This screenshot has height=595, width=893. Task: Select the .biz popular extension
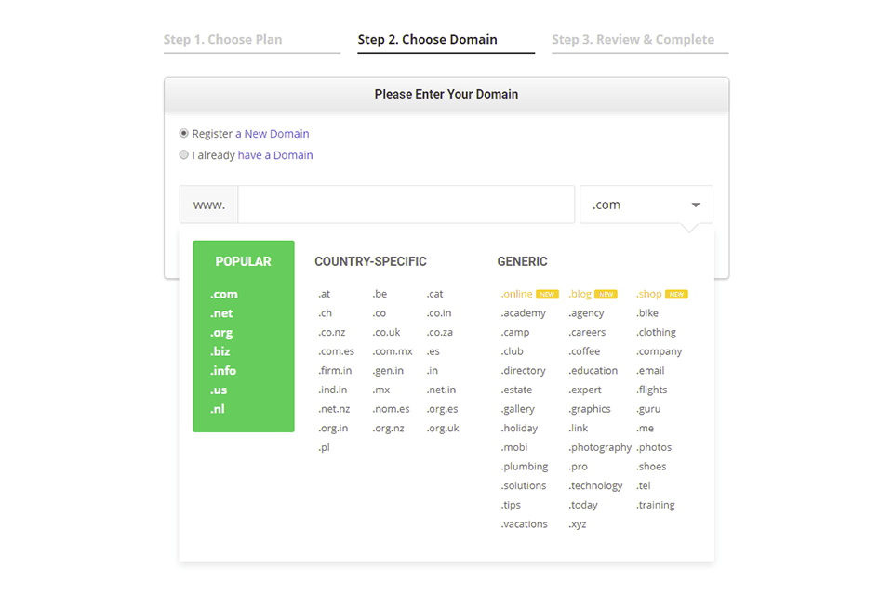point(221,351)
